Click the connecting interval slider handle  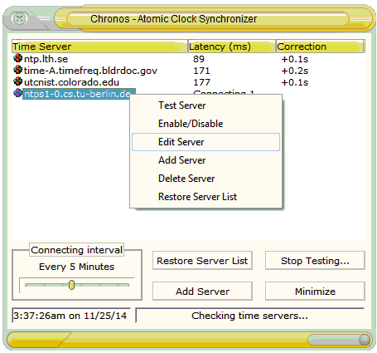coord(71,285)
